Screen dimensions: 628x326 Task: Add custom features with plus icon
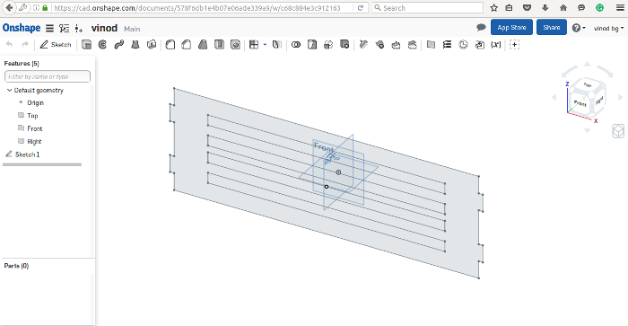pos(515,45)
